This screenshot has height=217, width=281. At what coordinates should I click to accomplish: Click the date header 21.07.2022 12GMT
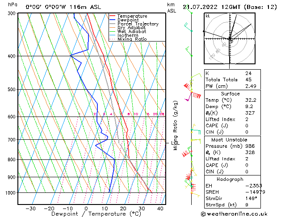[x=211, y=7]
